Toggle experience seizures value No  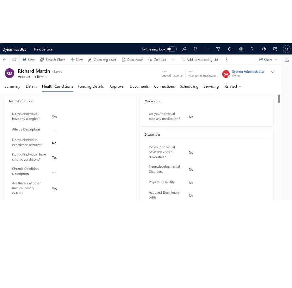(x=54, y=143)
